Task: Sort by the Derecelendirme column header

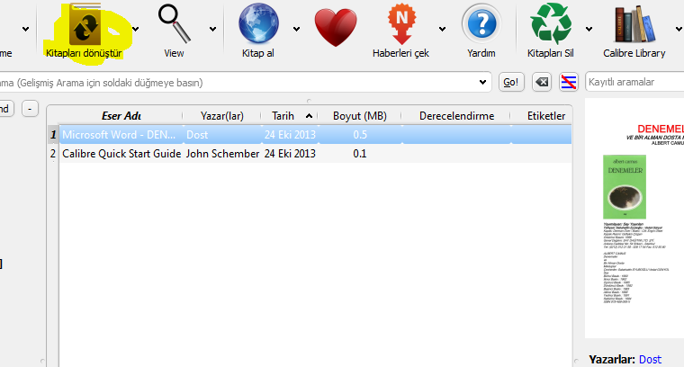Action: tap(456, 116)
